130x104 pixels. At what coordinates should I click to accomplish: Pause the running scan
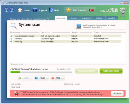click(x=41, y=78)
